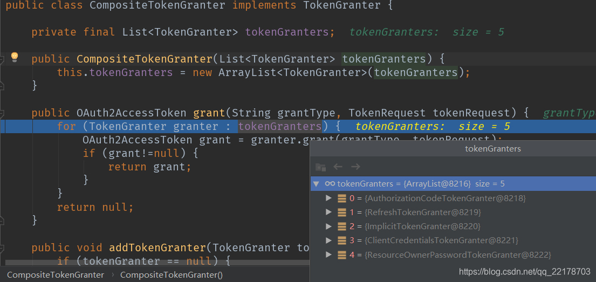Click the 'if (grant!=null)' condition
This screenshot has width=596, height=282.
click(135, 153)
